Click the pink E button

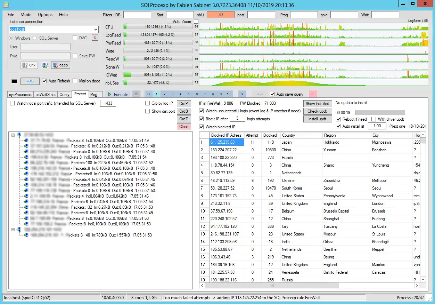point(313,94)
